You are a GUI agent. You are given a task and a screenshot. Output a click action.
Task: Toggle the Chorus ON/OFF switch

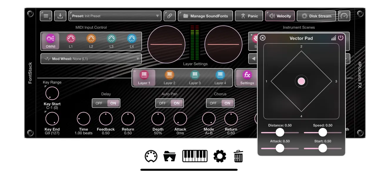tap(220, 103)
